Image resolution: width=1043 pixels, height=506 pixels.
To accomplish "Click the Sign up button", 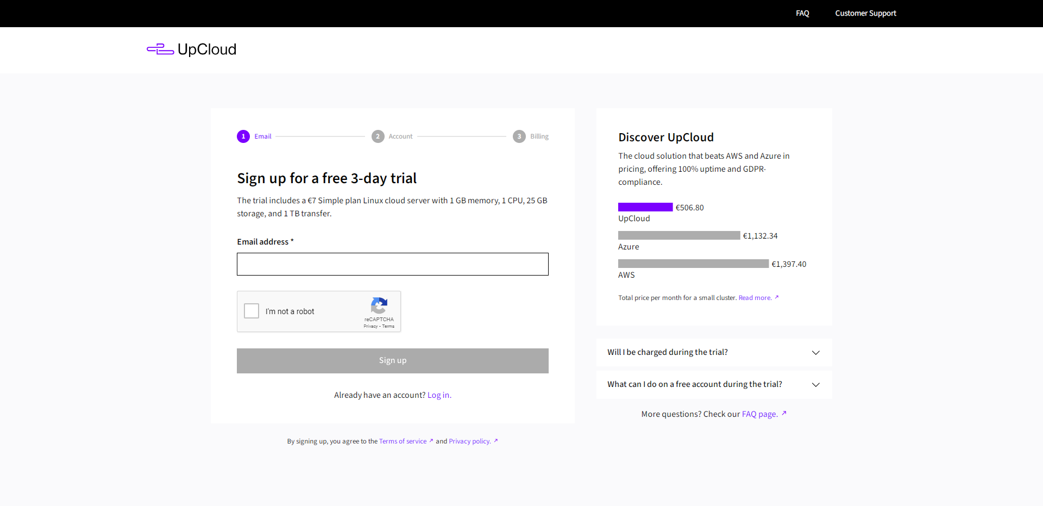I will coord(393,361).
